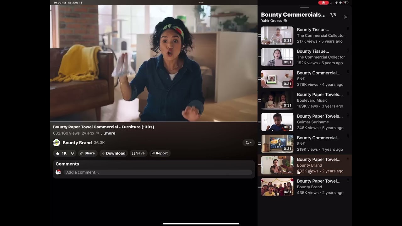402x226 pixels.
Task: Reorder handle of last playlist video
Action: click(259, 187)
